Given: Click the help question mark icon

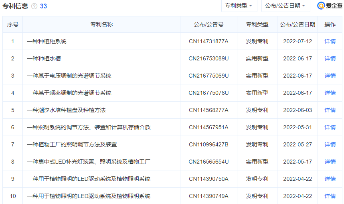Looking at the screenshot, I should point(34,6).
